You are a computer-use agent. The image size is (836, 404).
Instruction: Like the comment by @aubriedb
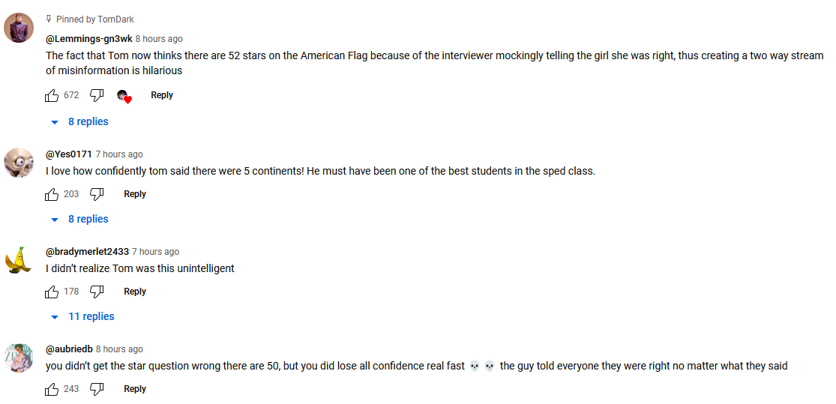tap(52, 389)
